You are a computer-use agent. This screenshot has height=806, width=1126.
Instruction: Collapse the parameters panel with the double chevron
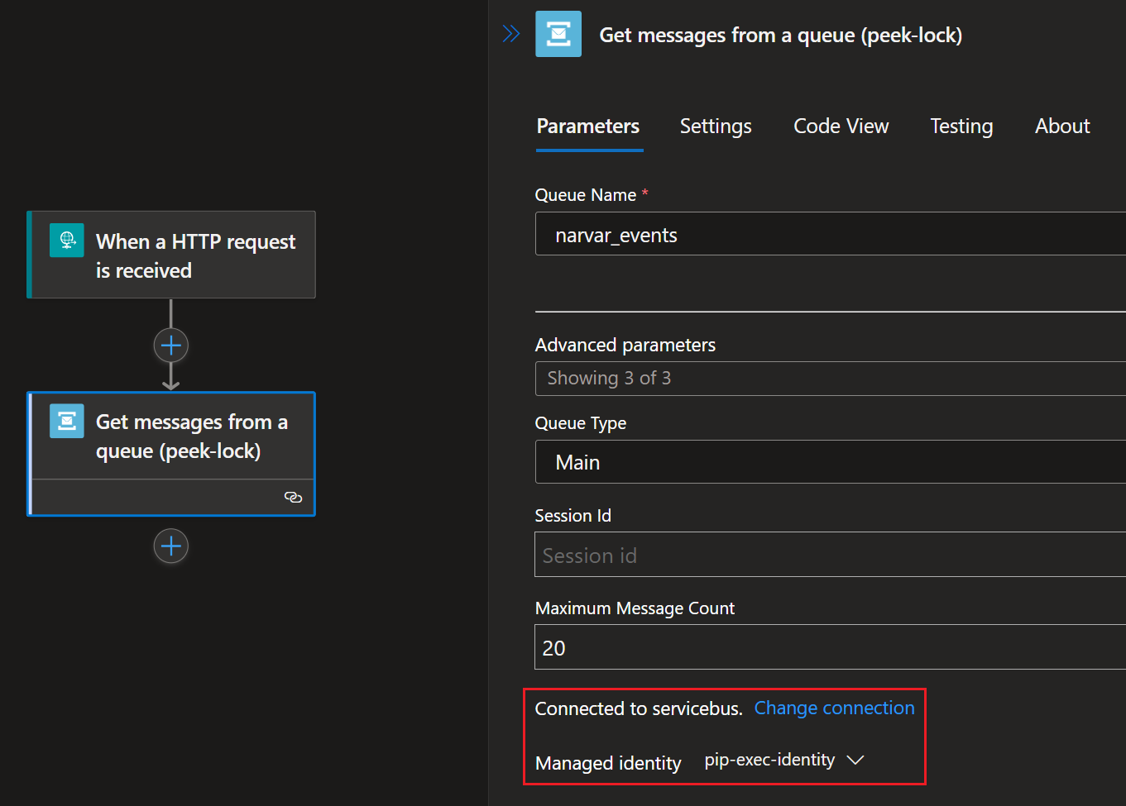coord(511,33)
